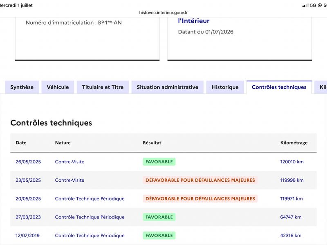Go to the Historique tab
This screenshot has width=327, height=245.
[225, 87]
